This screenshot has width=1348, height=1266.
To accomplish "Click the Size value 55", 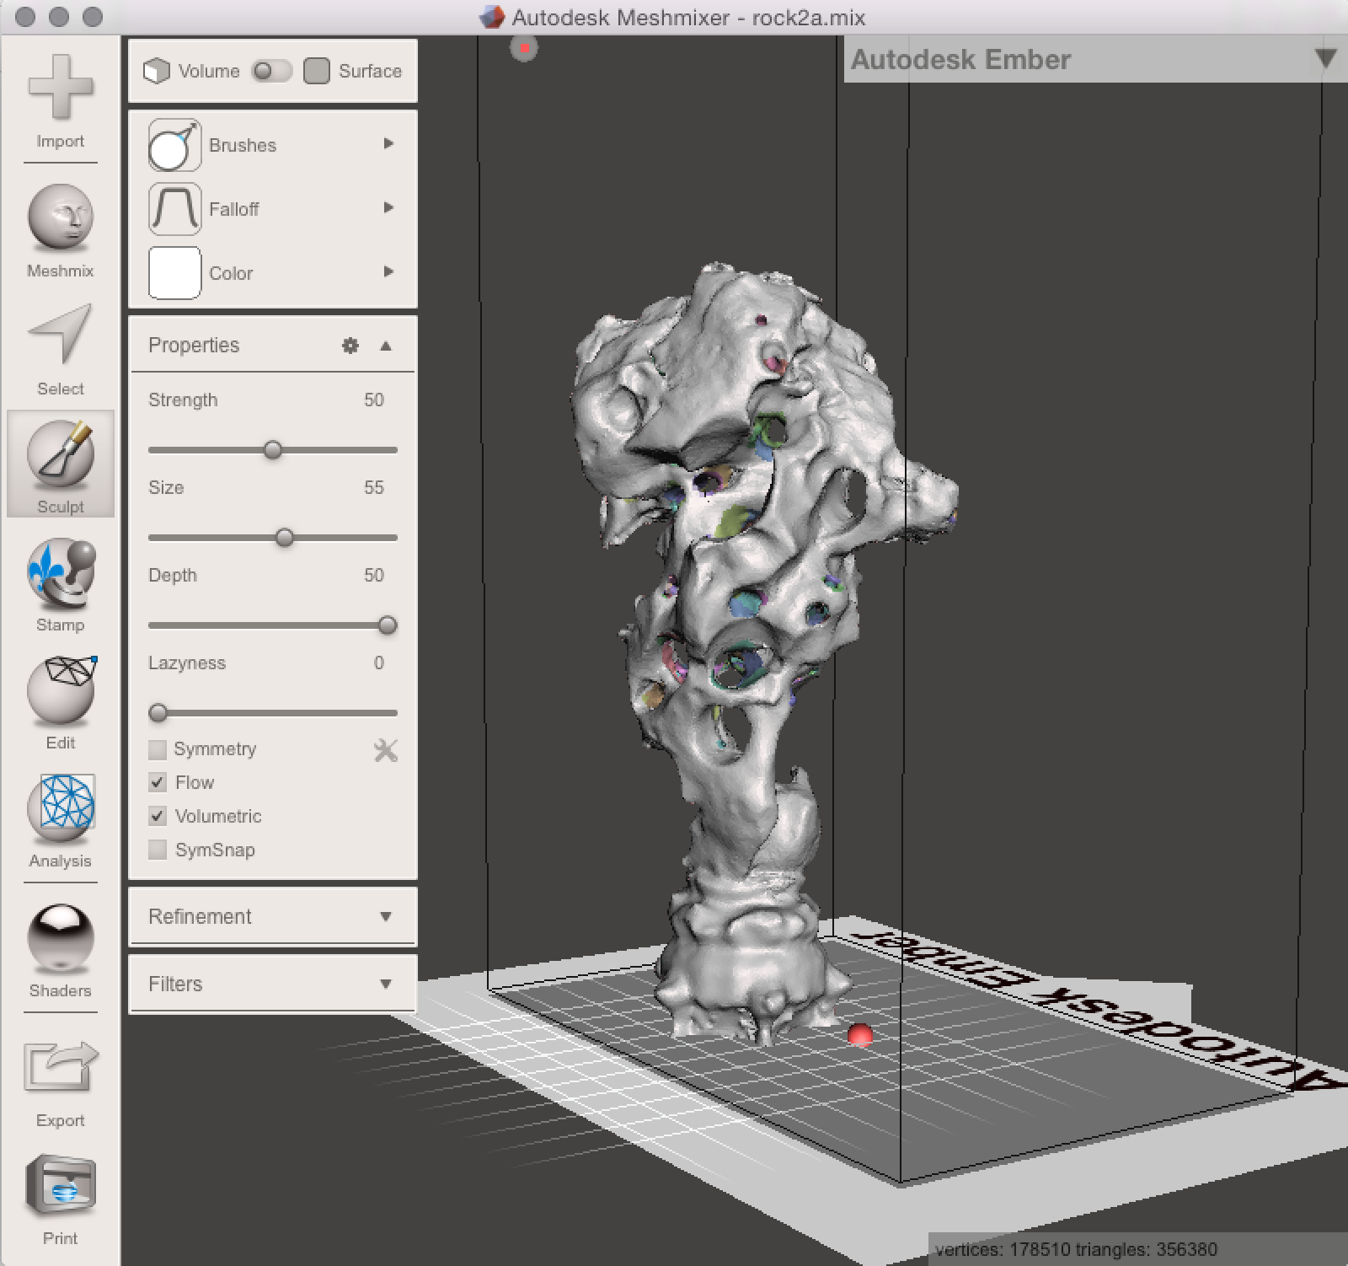I will click(373, 487).
